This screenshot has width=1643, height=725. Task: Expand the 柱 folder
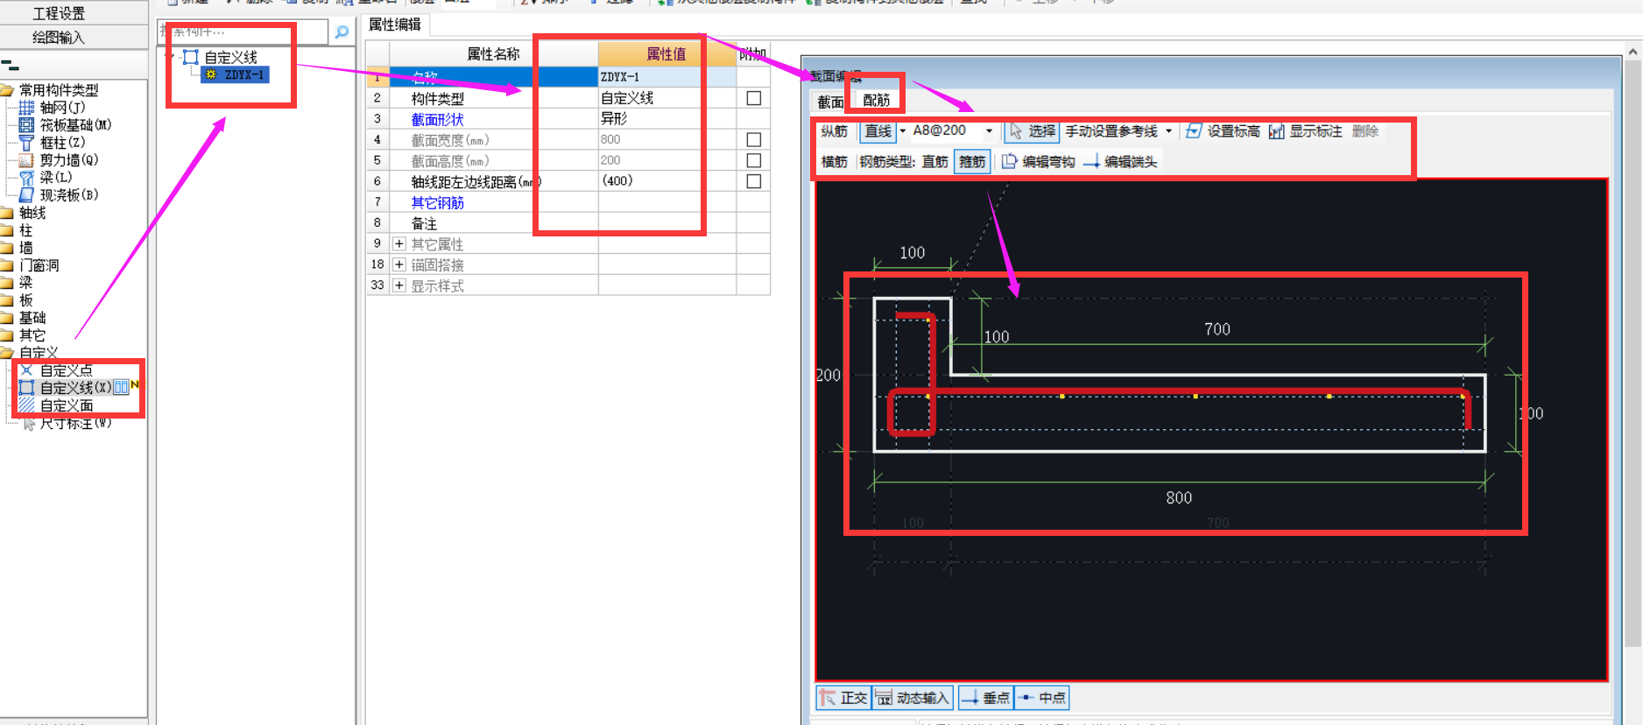[7, 230]
